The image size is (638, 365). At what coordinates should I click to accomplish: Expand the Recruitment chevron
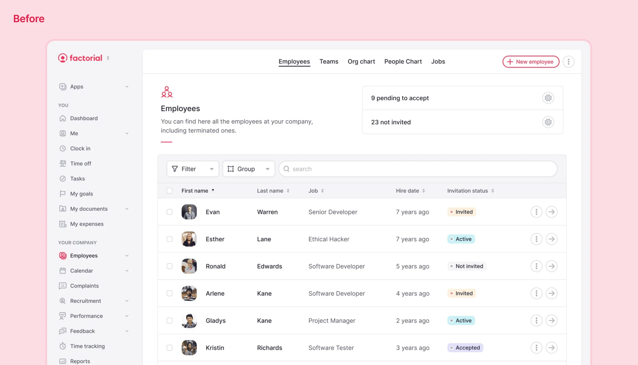point(127,301)
